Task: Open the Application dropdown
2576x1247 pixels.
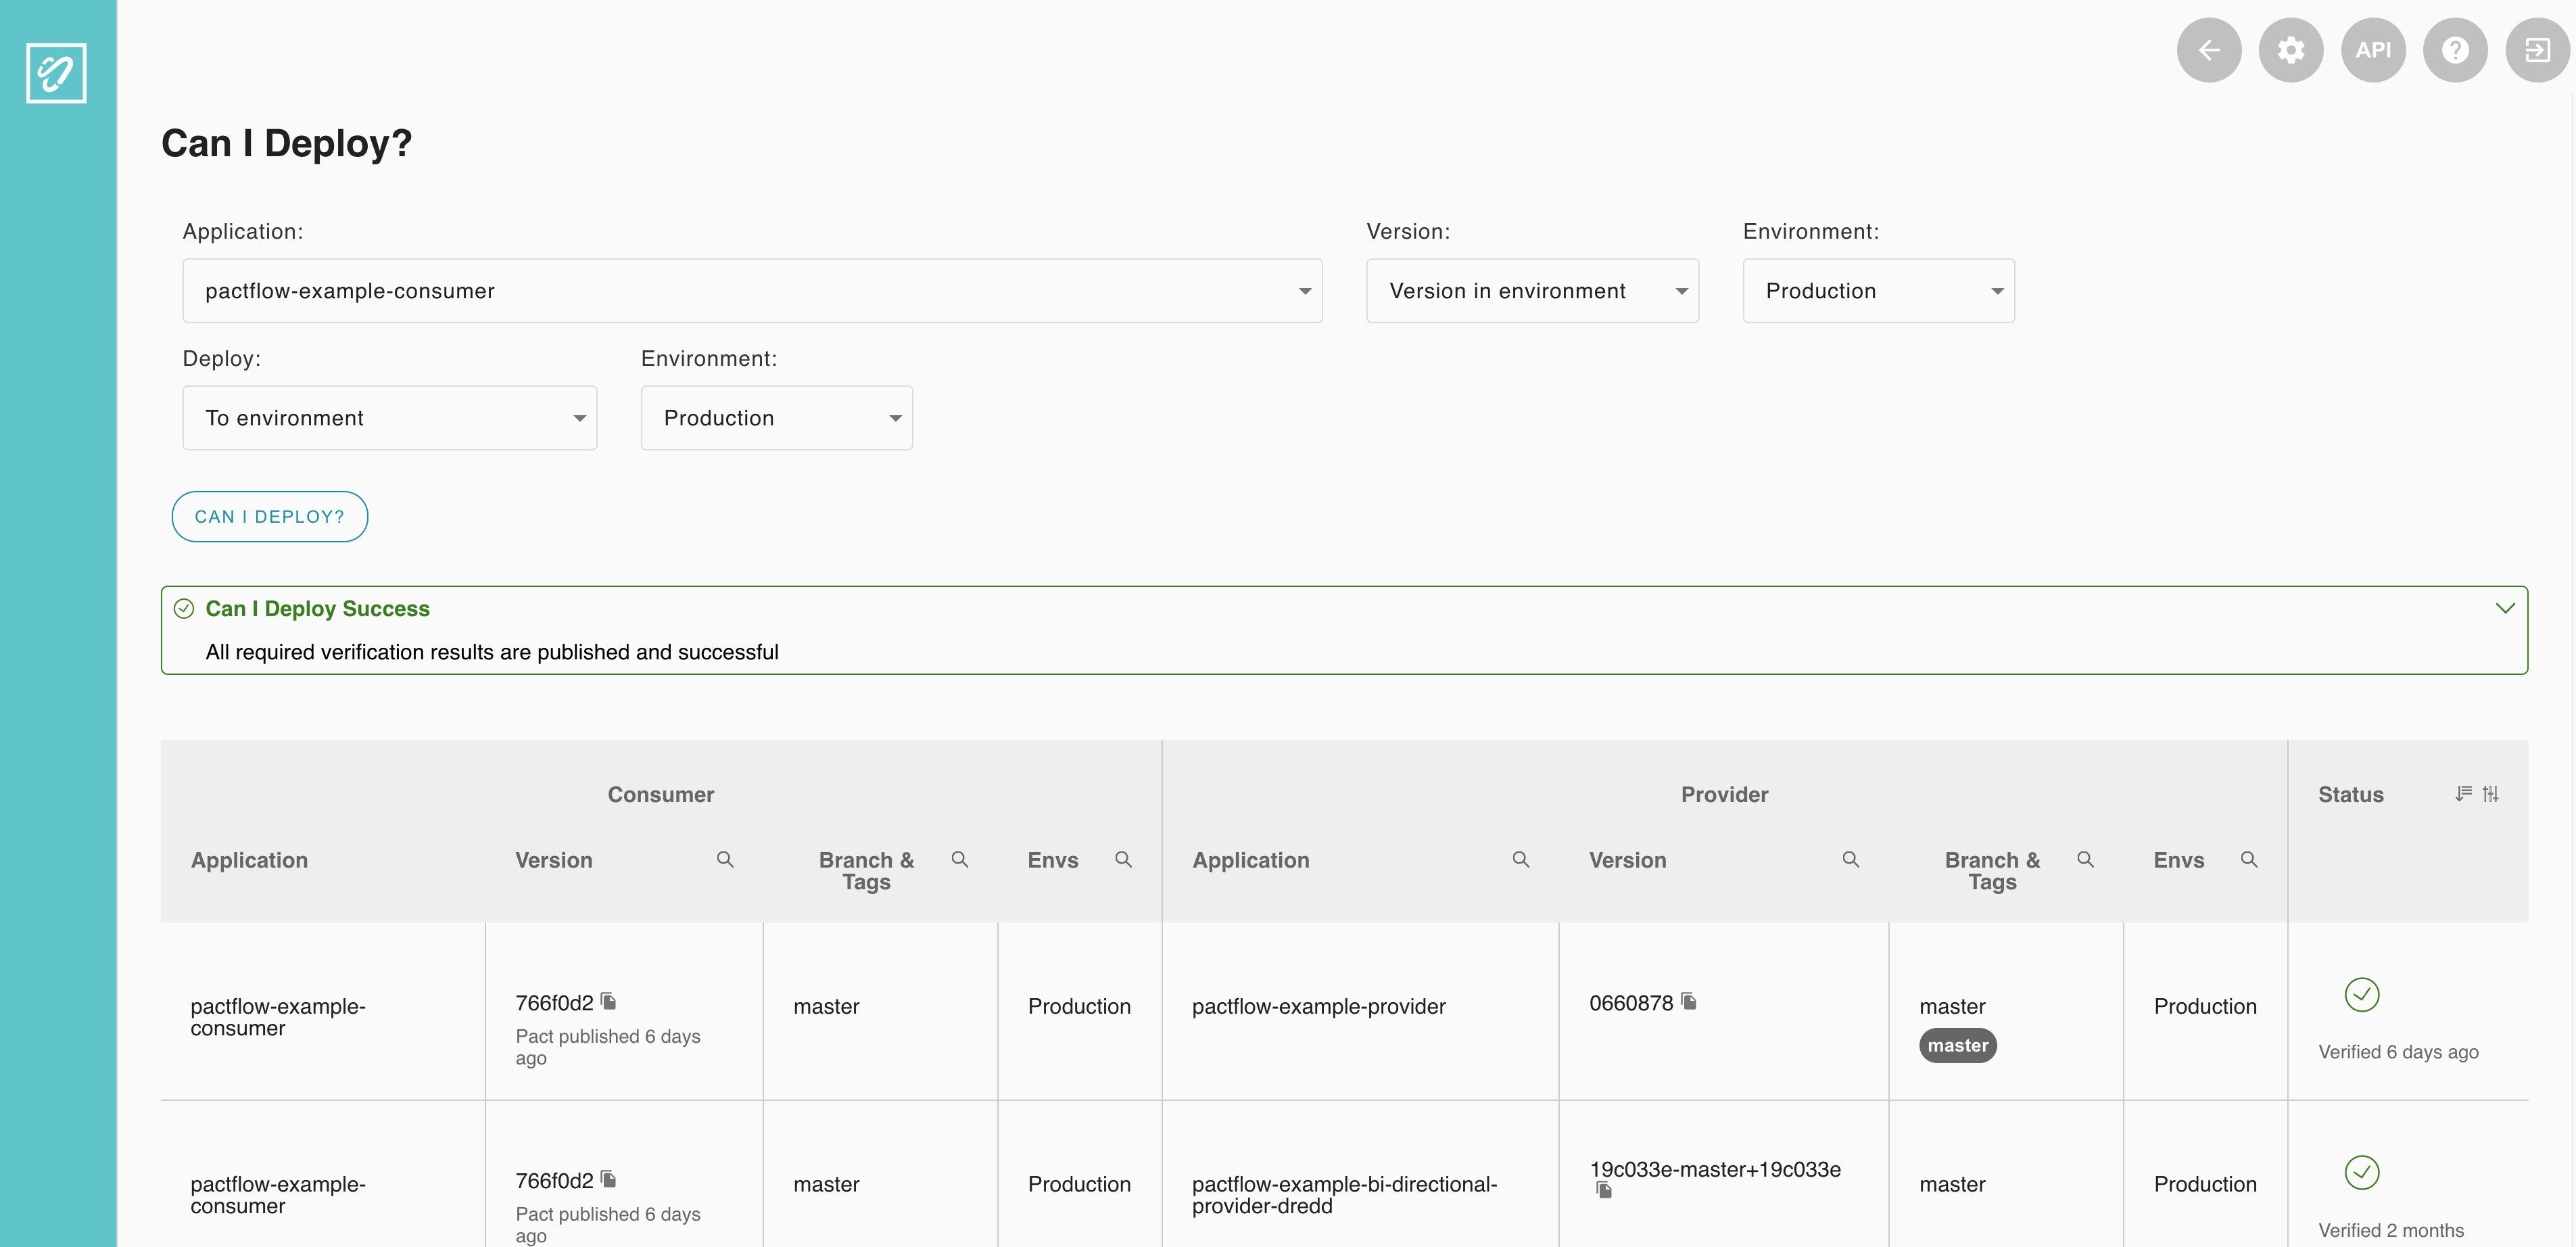Action: [x=752, y=291]
